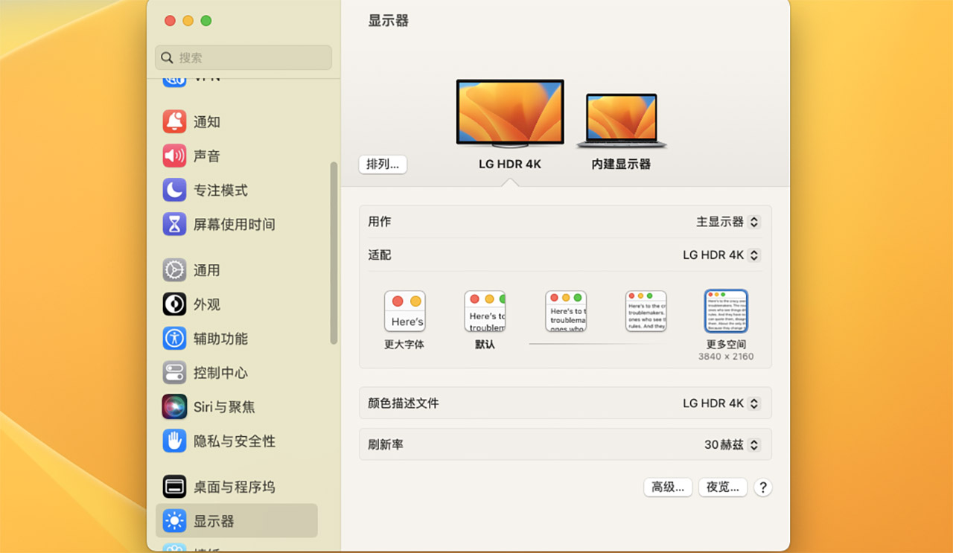
Task: Choose the 更多空间 resolution option
Action: pos(726,311)
